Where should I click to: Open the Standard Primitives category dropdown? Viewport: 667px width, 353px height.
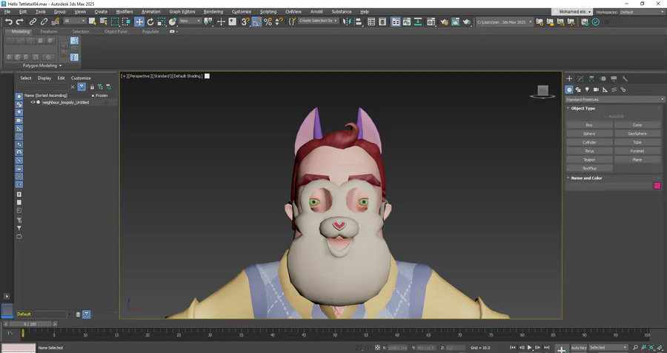click(x=614, y=99)
